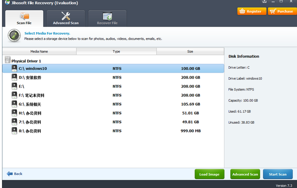Select the H:\ 办公资料 partition row
The height and width of the screenshot is (188, 297).
[x=113, y=113]
